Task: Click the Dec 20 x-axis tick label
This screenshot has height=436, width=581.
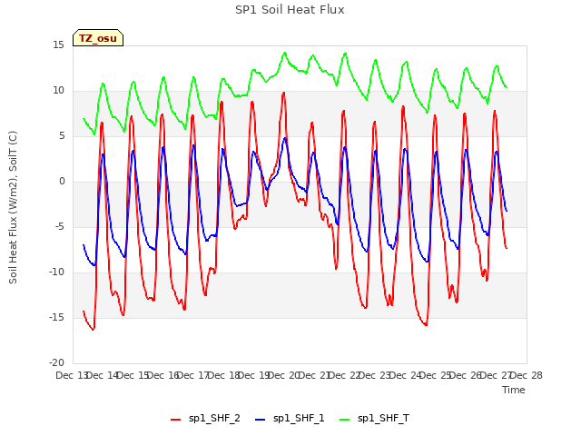Action: coord(284,375)
